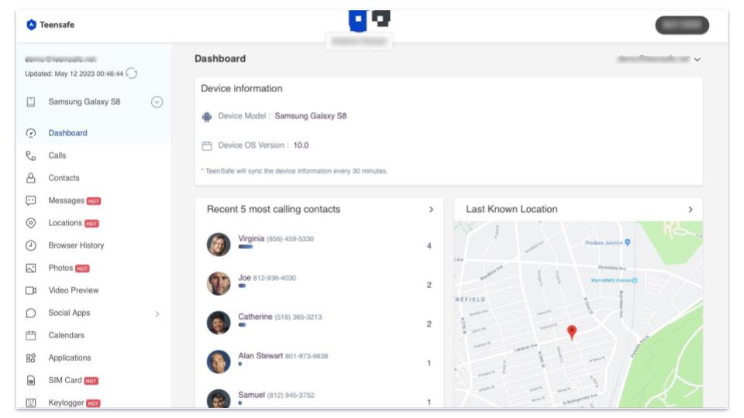Click the Wynnefield Avenue station marker
Image resolution: width=744 pixels, height=418 pixels.
[x=635, y=280]
